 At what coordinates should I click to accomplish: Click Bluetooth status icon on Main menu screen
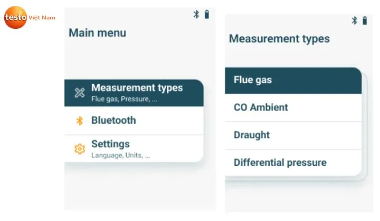pyautogui.click(x=196, y=15)
